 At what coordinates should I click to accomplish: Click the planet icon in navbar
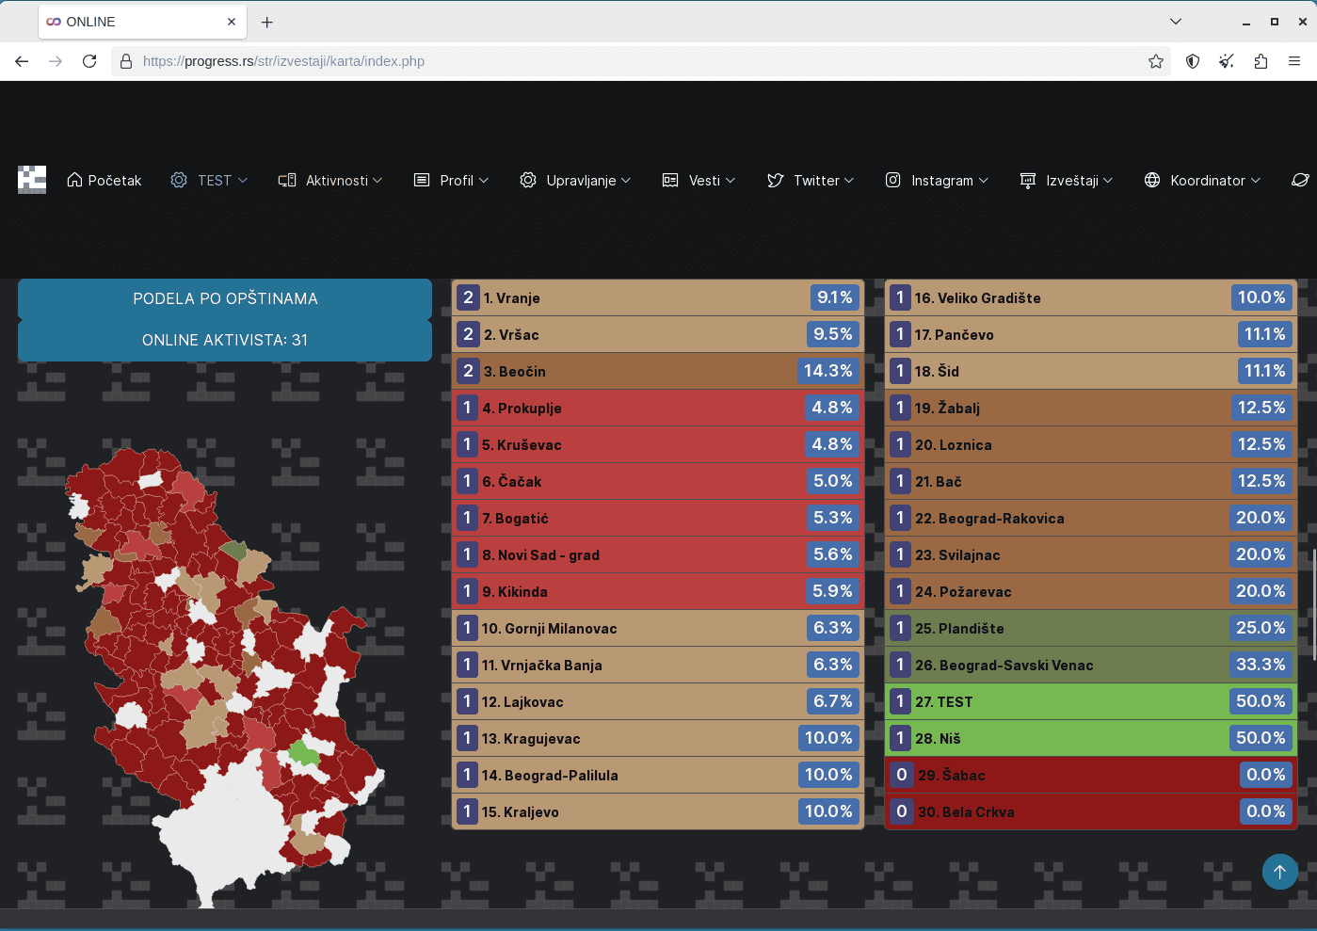pos(1300,180)
